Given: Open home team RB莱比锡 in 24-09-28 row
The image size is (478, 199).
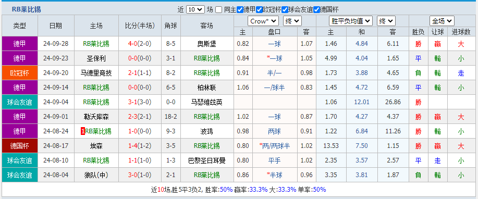Looking at the screenshot, I should click(96, 44).
